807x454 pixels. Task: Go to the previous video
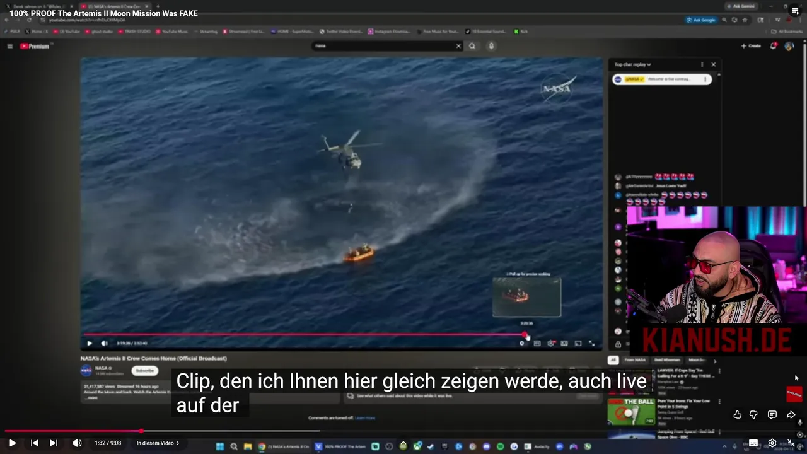(35, 443)
